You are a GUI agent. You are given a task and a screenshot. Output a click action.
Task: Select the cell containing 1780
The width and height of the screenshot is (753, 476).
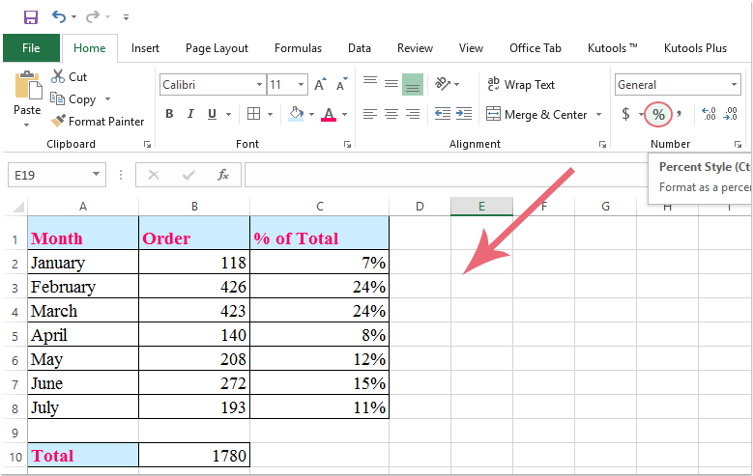click(x=193, y=456)
